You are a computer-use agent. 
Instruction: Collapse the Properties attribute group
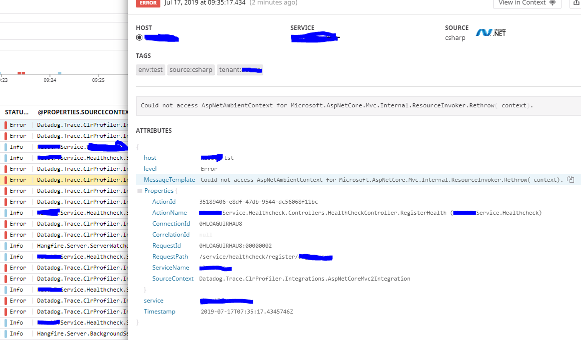pos(140,190)
